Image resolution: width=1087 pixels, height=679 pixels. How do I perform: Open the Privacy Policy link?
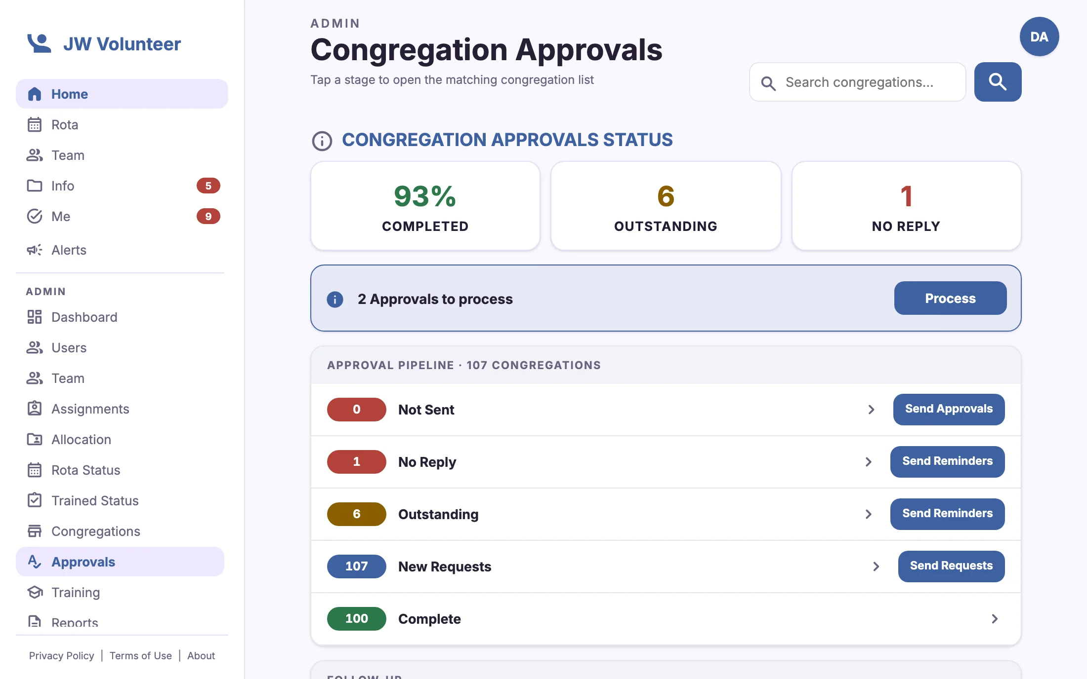pyautogui.click(x=61, y=655)
